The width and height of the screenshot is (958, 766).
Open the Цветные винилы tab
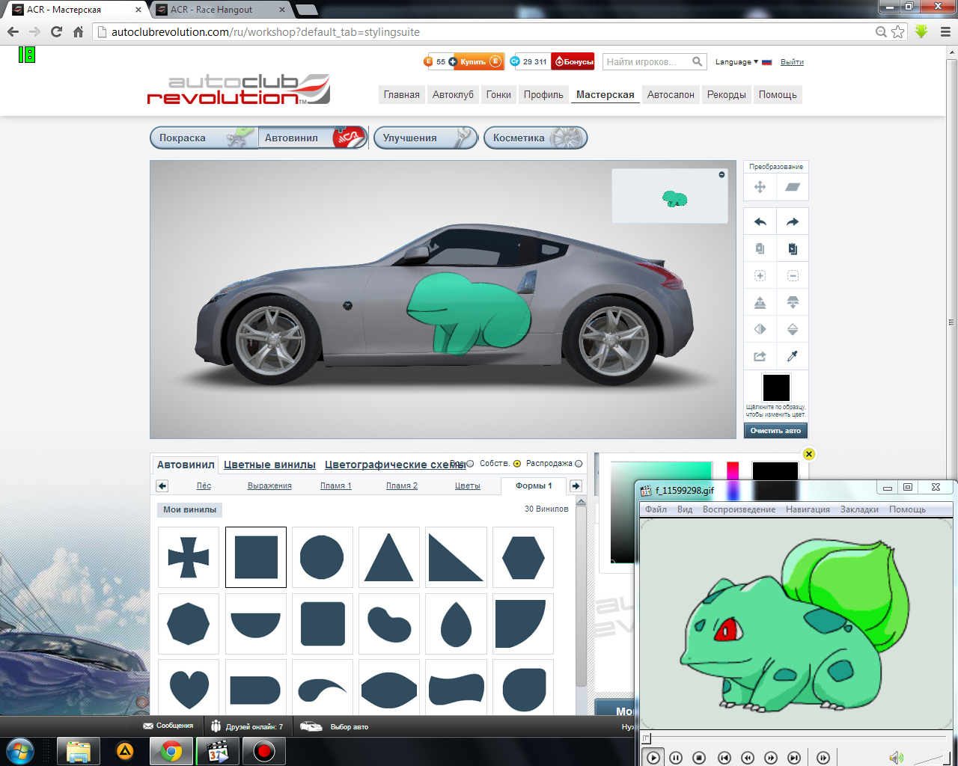[269, 465]
